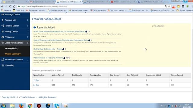Open Rioting Must Be Ended Now - Trump link
The width and height of the screenshot is (193, 108).
[x=48, y=49]
